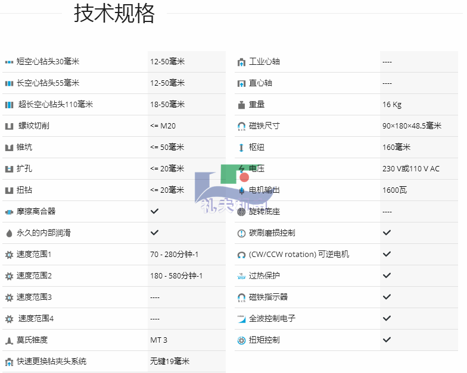The width and height of the screenshot is (467, 373).
Task: Click the friction clutch 摩擦离合器 icon
Action: pyautogui.click(x=9, y=212)
